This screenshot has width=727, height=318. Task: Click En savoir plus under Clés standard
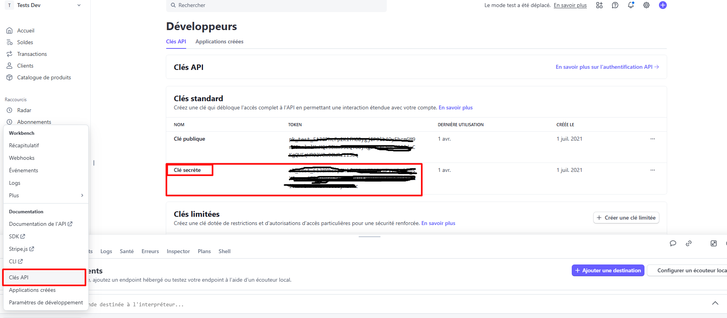[456, 107]
